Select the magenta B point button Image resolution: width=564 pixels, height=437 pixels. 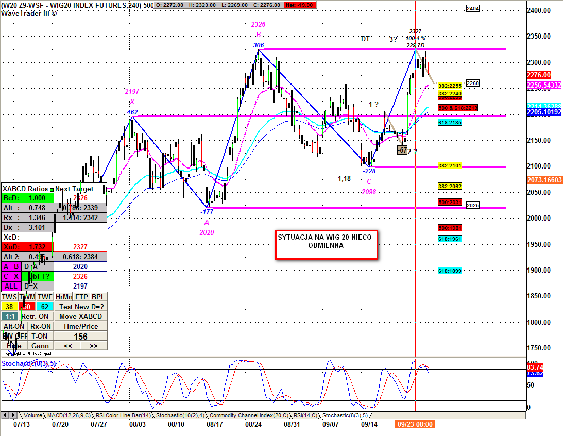tap(16, 267)
